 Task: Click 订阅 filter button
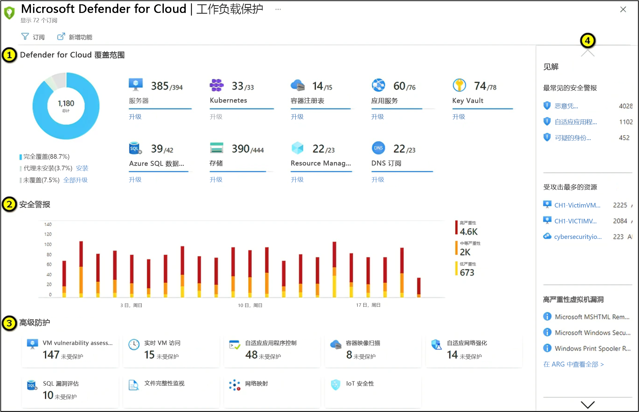pyautogui.click(x=33, y=37)
